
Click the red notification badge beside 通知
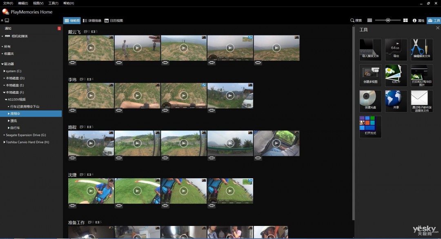pos(59,29)
